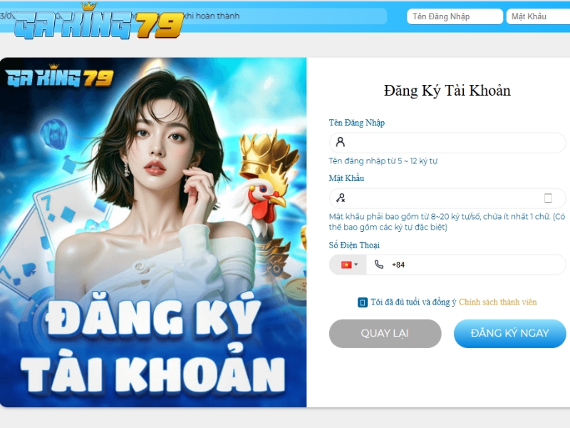This screenshot has width=570, height=428.
Task: Click the scrolling announcement bar text
Action: (211, 16)
